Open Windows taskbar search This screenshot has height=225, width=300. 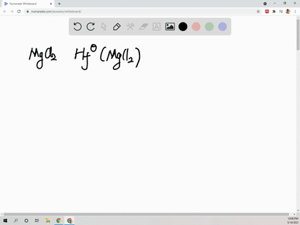pyautogui.click(x=16, y=221)
